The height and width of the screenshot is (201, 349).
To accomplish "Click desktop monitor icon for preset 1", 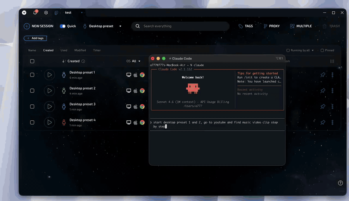I will coord(129,75).
